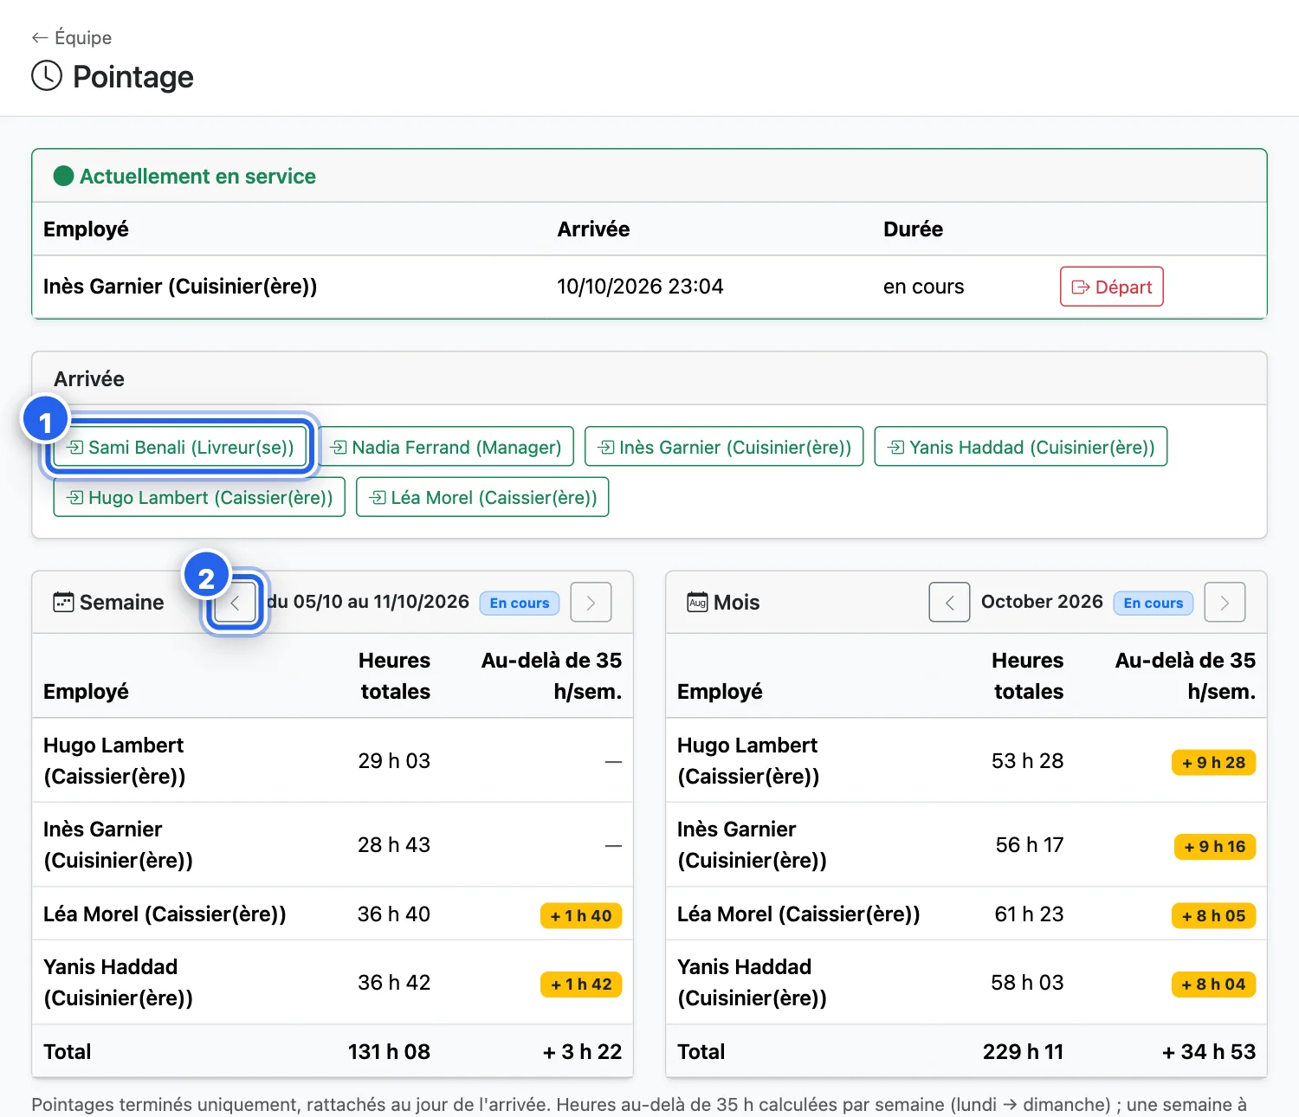Click the Départ button for Inès Garnier
The height and width of the screenshot is (1117, 1299).
point(1111,287)
